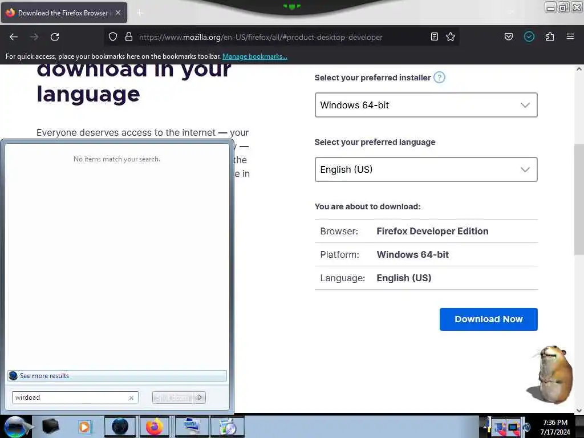584x438 pixels.
Task: Open the shut down options arrow
Action: click(200, 398)
